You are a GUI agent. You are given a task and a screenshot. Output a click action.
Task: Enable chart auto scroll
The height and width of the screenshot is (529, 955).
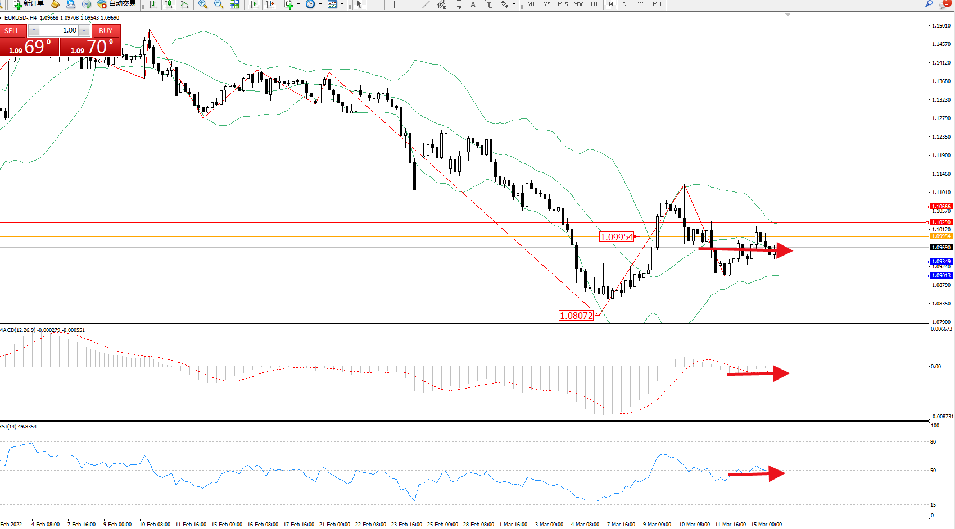click(254, 4)
